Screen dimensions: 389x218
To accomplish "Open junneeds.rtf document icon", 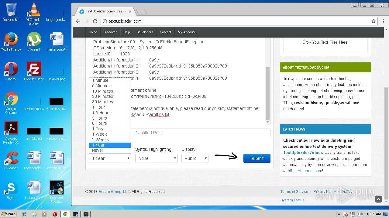I will point(33,190).
